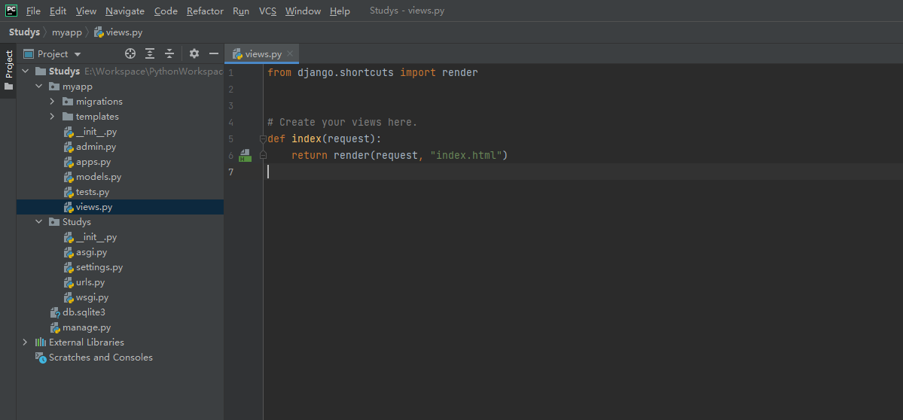The height and width of the screenshot is (420, 903).
Task: Close the views.py editor tab
Action: pyautogui.click(x=290, y=53)
